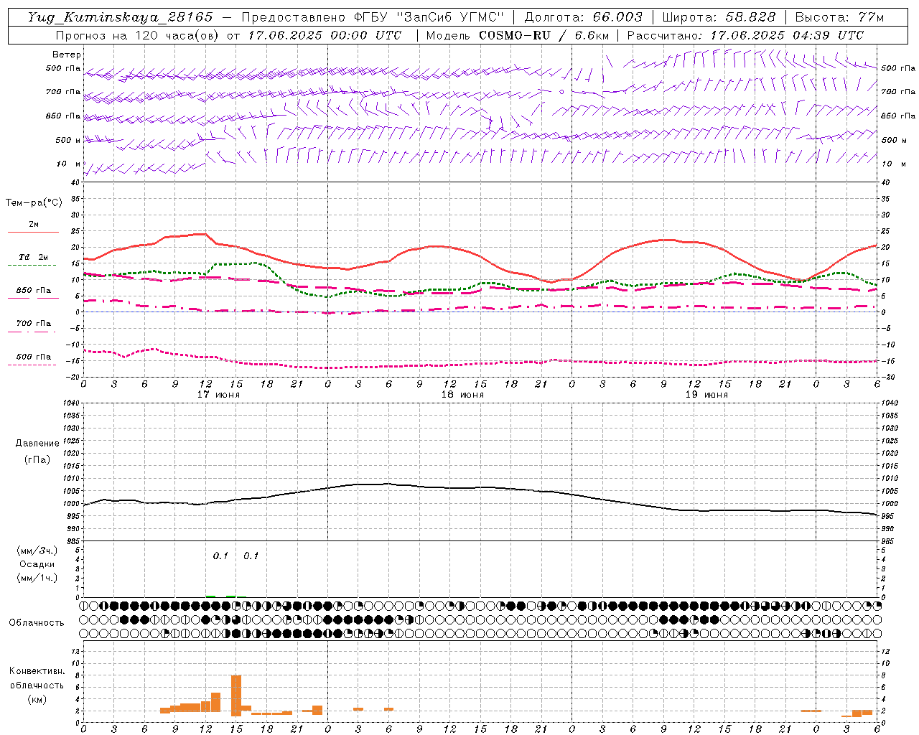Click the Рассчитано: 17.06.2025 04:39 UTC timestamp
The image size is (919, 735).
(745, 35)
